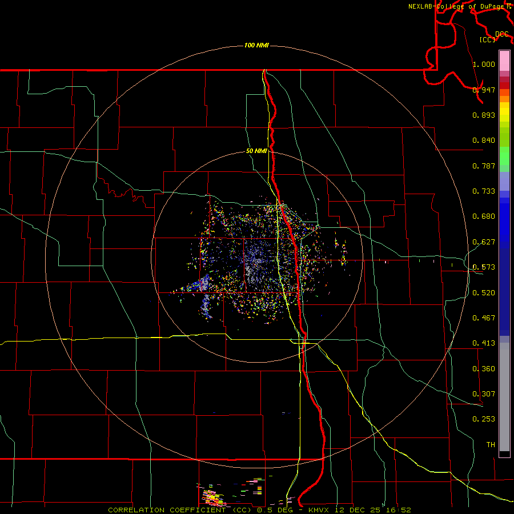Click the TH threshold label
The image size is (514, 514).
[491, 444]
